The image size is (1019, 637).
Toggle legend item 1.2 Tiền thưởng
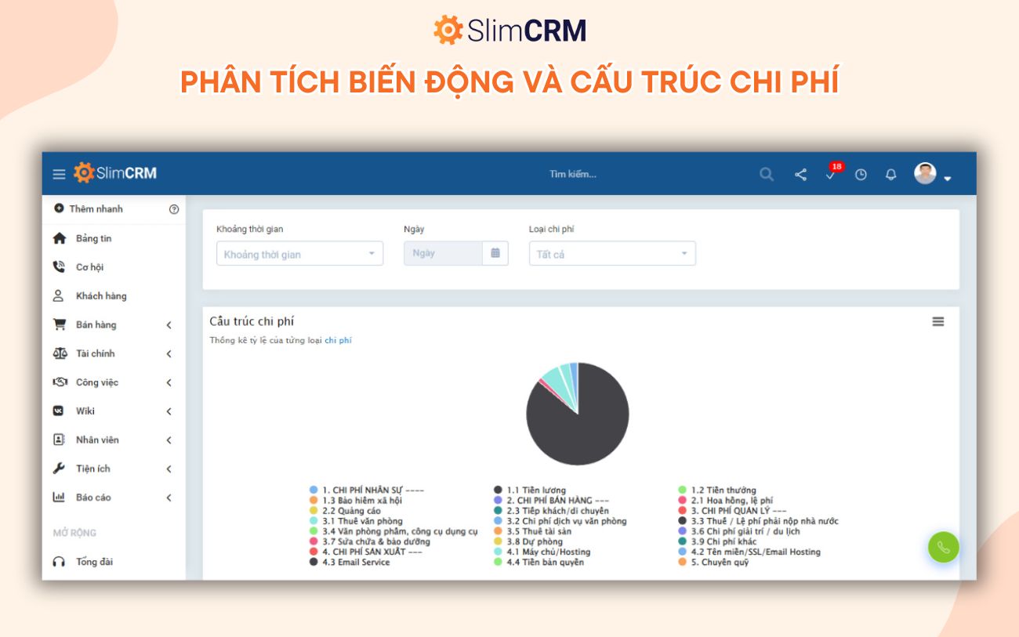[717, 490]
